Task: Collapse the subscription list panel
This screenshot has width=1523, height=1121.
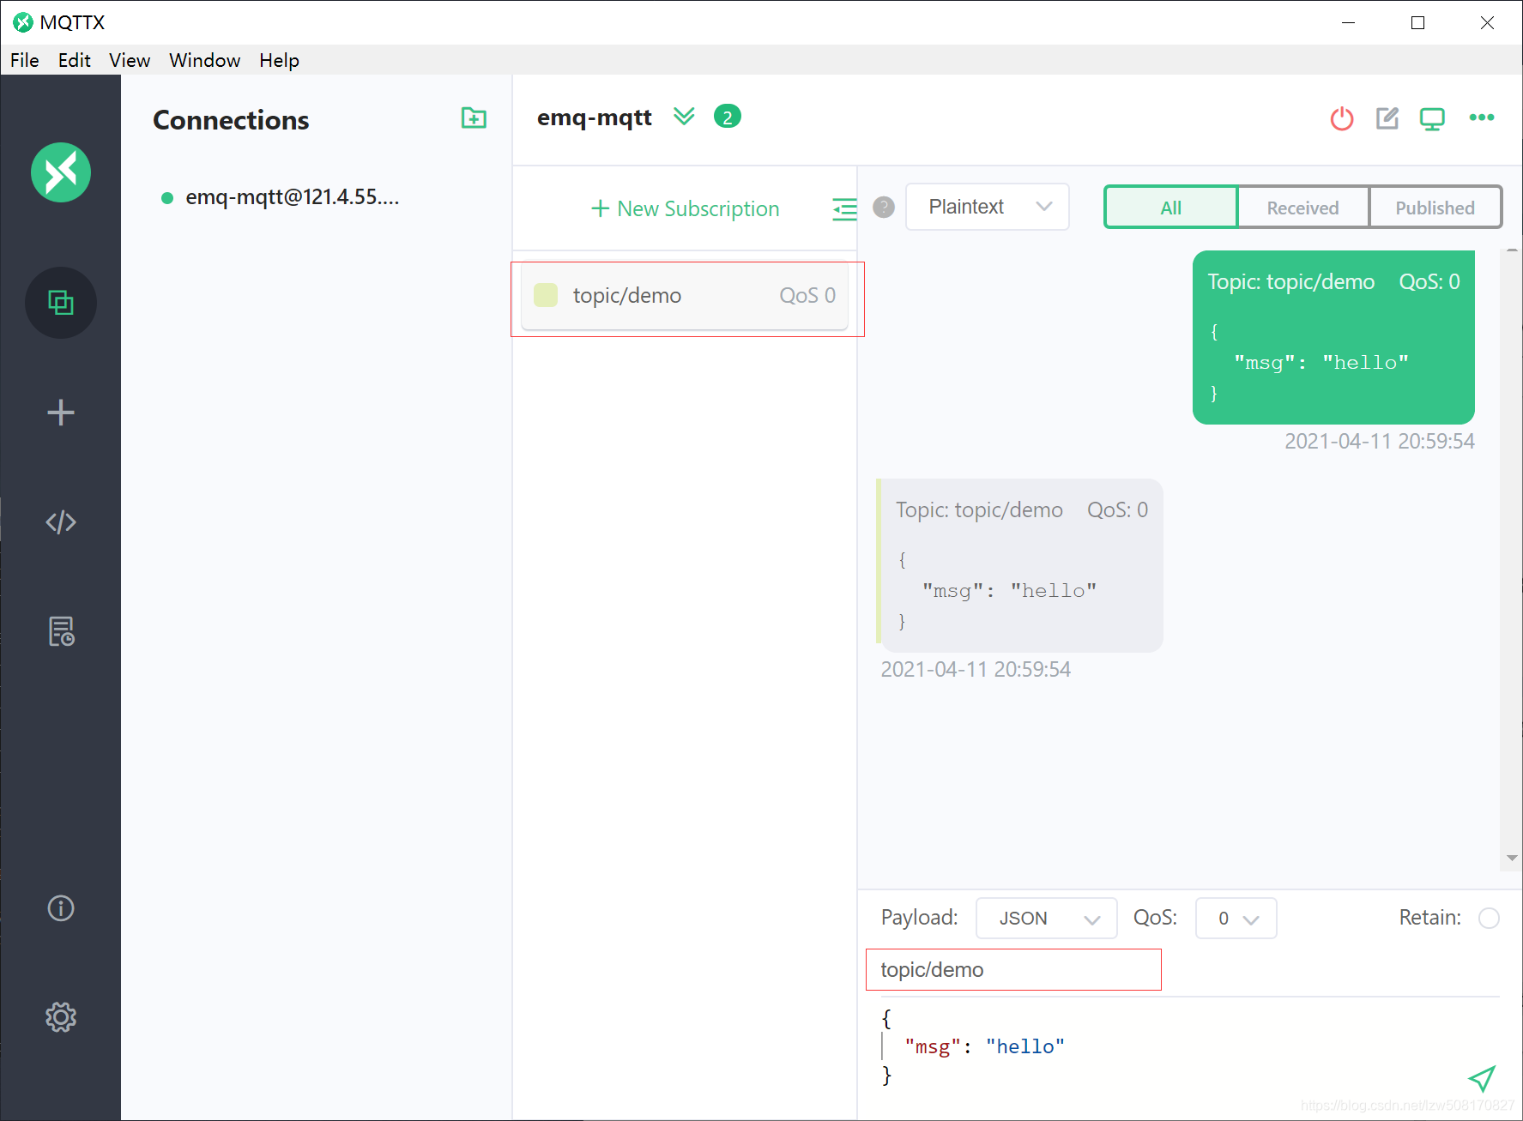Action: [x=845, y=208]
